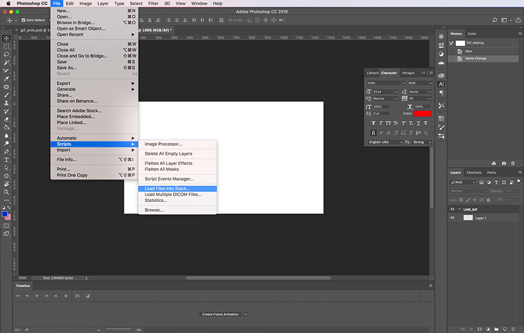Open the font style Bold dropdown
This screenshot has height=333, width=524.
point(420,83)
